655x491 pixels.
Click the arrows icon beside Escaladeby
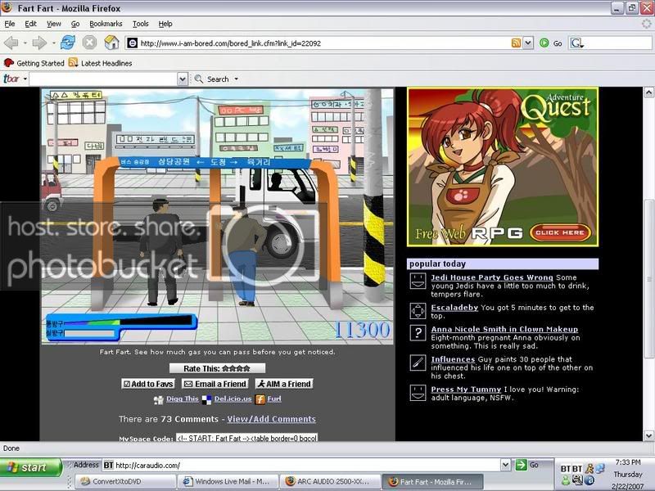(x=418, y=311)
